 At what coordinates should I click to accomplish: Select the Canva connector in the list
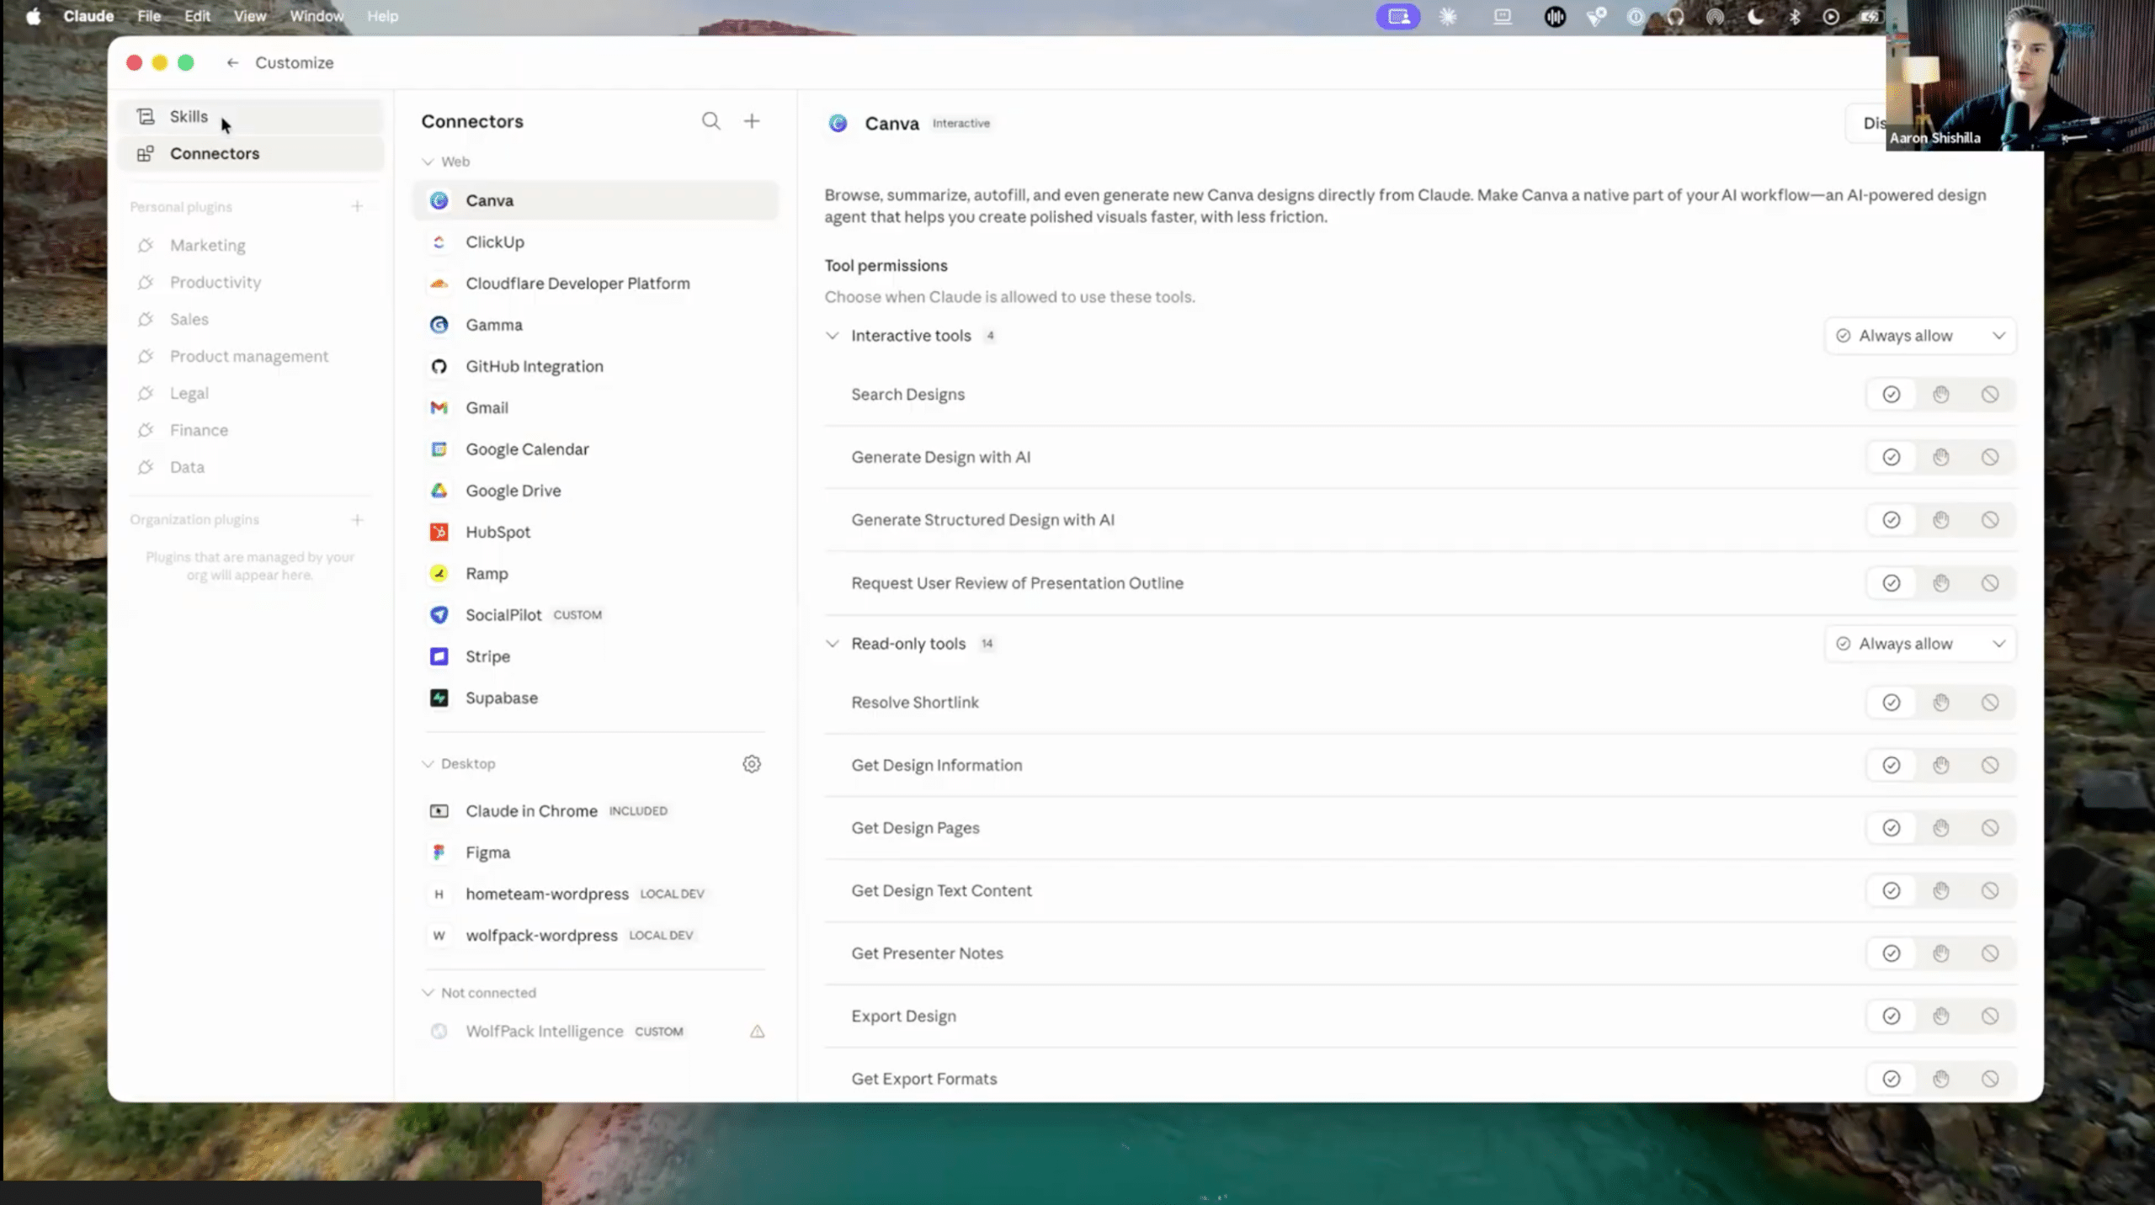tap(596, 201)
